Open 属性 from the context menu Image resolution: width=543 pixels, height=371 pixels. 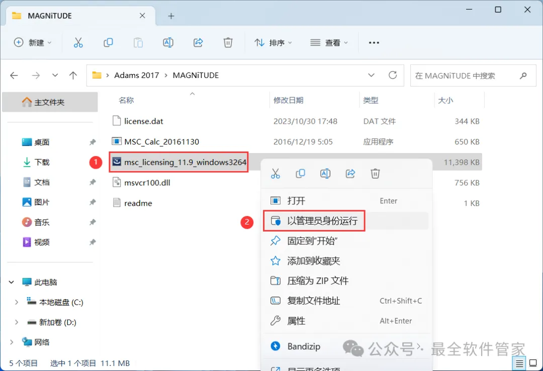346,321
